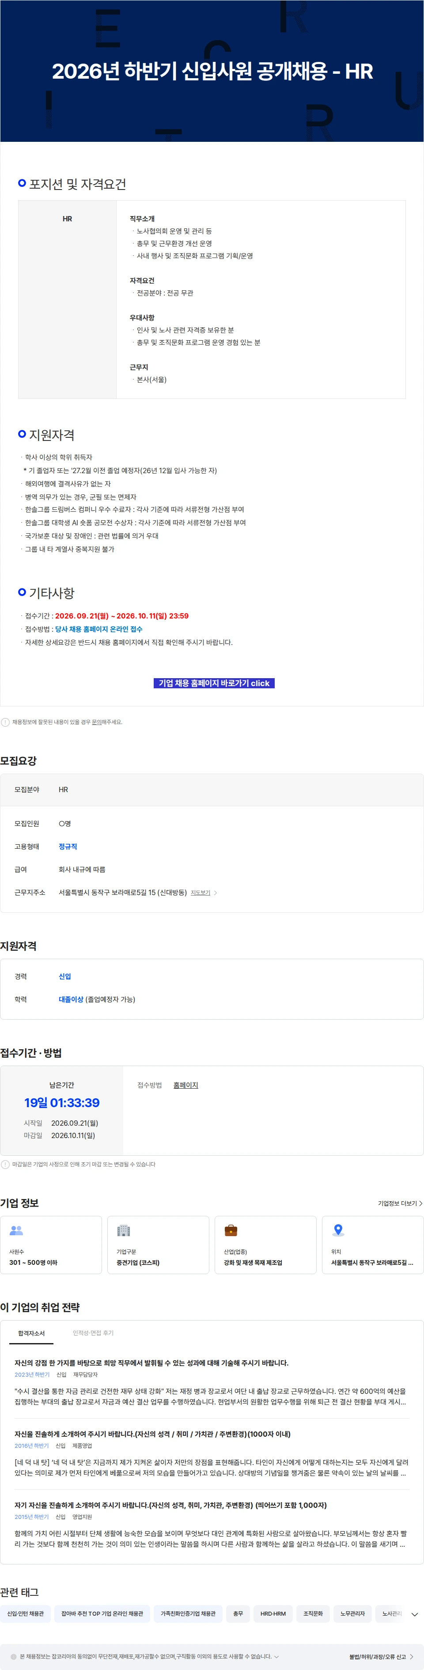
Task: Select the 조직문화 tag
Action: point(313,1613)
